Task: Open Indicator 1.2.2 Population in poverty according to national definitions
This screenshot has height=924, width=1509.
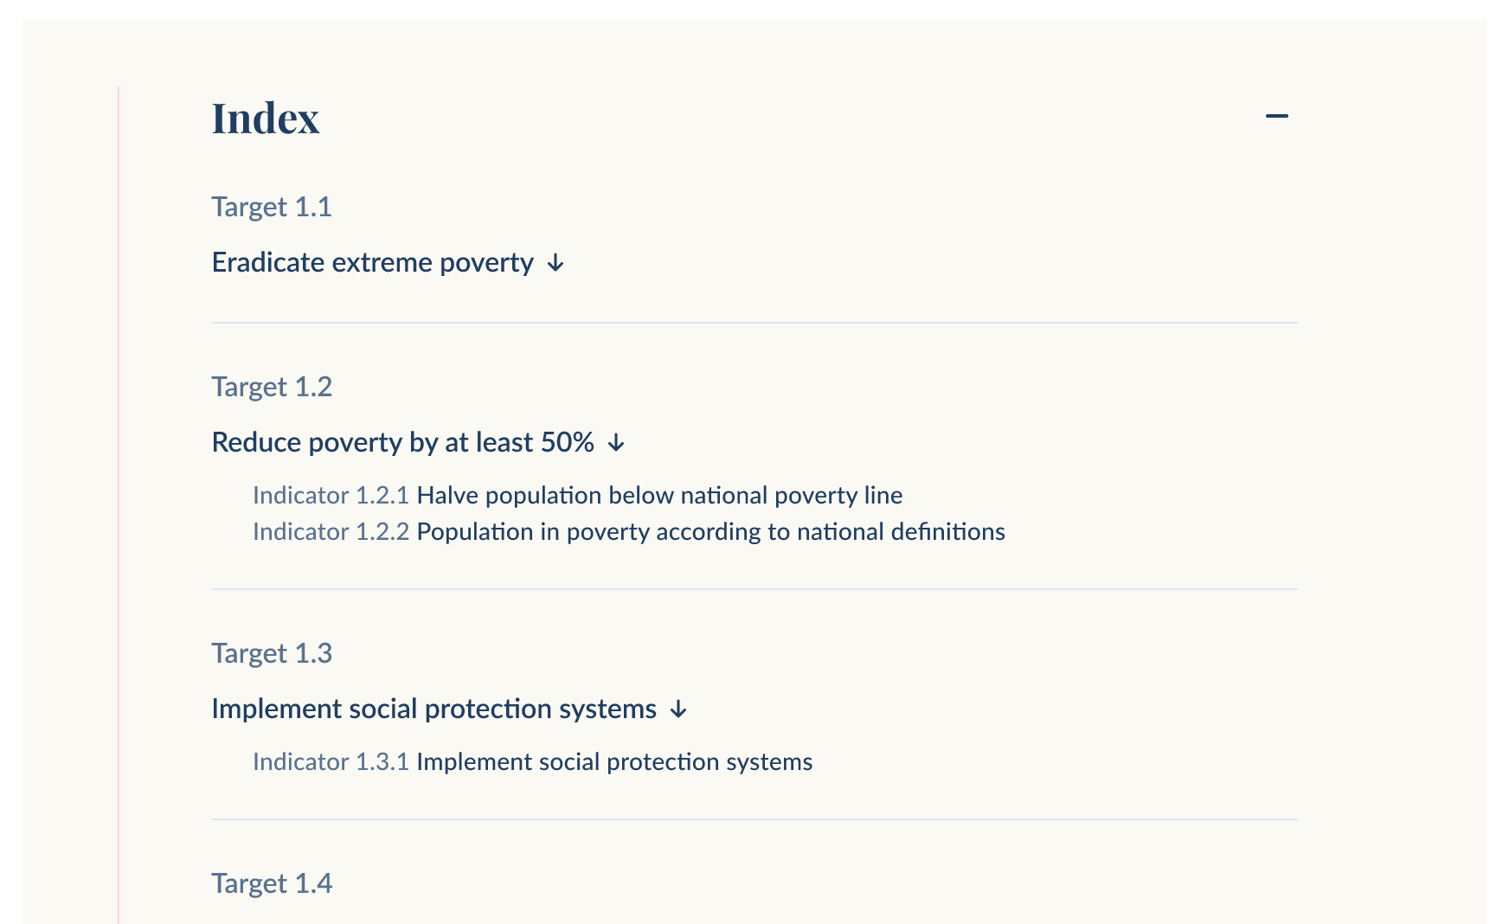Action: 628,531
